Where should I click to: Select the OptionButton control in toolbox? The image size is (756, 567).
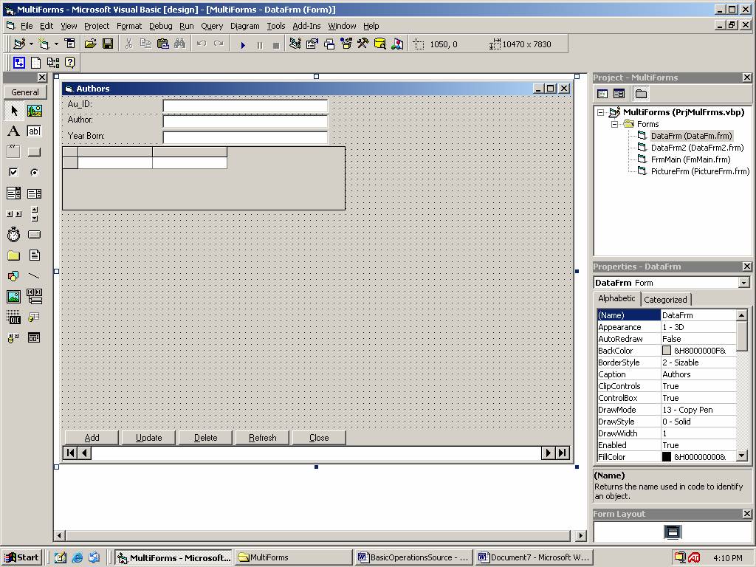pos(34,173)
